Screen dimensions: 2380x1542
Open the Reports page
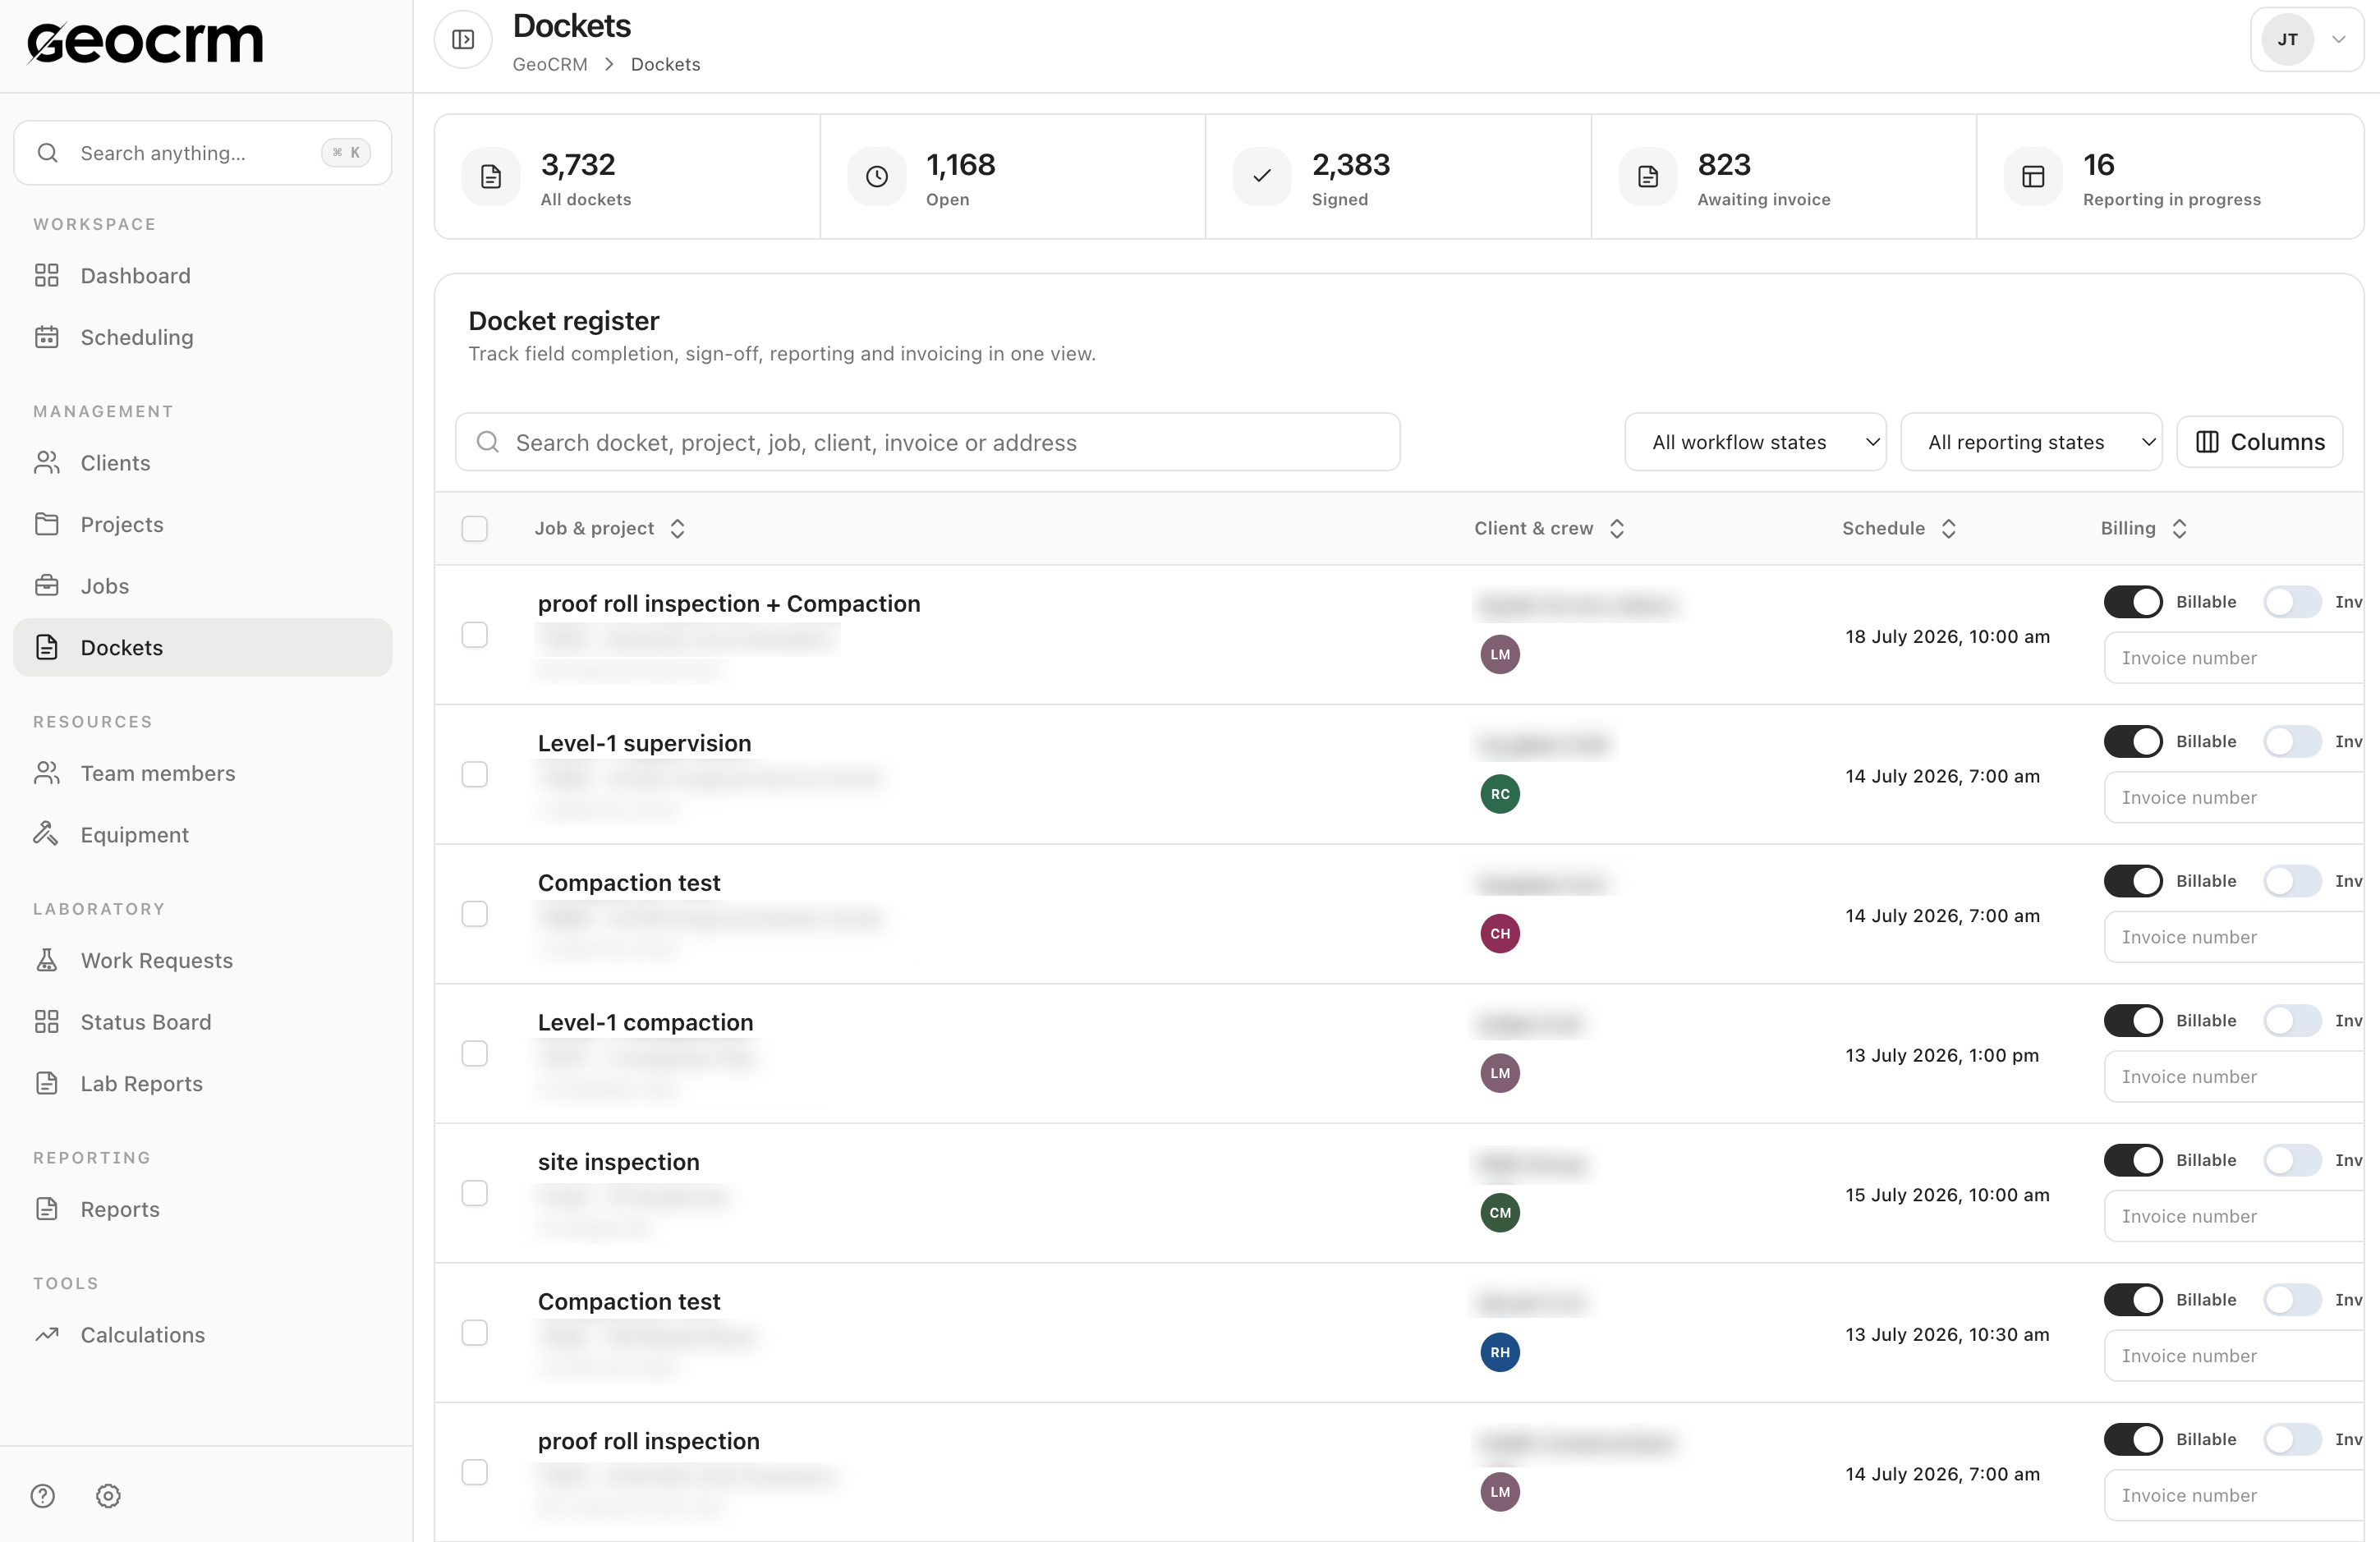[203, 1209]
